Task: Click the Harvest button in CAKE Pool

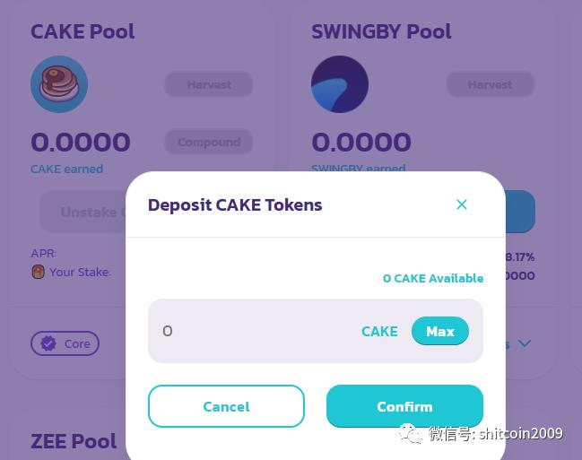Action: 209,84
